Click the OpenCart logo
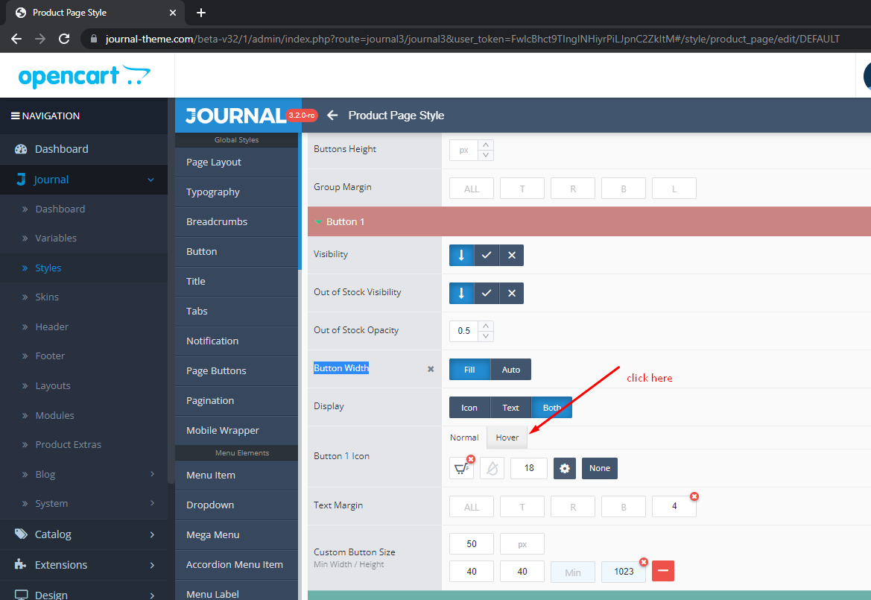The image size is (871, 600). [x=84, y=76]
